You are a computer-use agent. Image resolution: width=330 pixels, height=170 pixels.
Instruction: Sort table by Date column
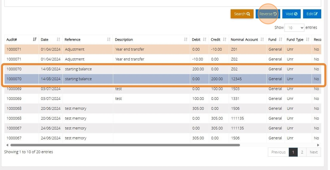tap(50, 39)
